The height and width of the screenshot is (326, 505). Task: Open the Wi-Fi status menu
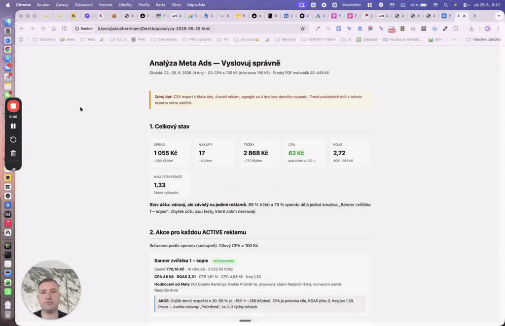(435, 5)
